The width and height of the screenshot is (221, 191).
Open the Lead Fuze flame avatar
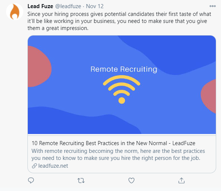coord(15,11)
